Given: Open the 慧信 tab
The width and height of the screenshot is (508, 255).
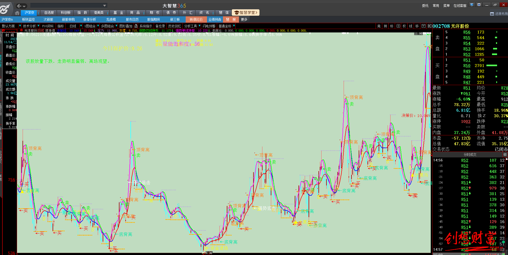Looking at the screenshot, I should (x=224, y=12).
